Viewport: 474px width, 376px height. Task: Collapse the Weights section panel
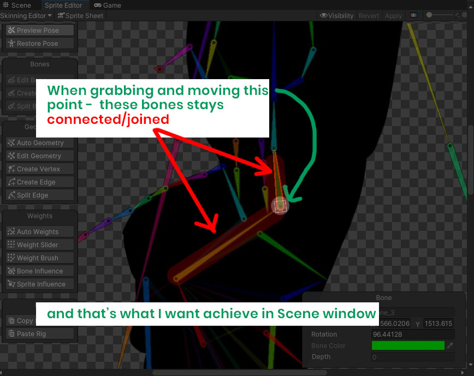[39, 216]
